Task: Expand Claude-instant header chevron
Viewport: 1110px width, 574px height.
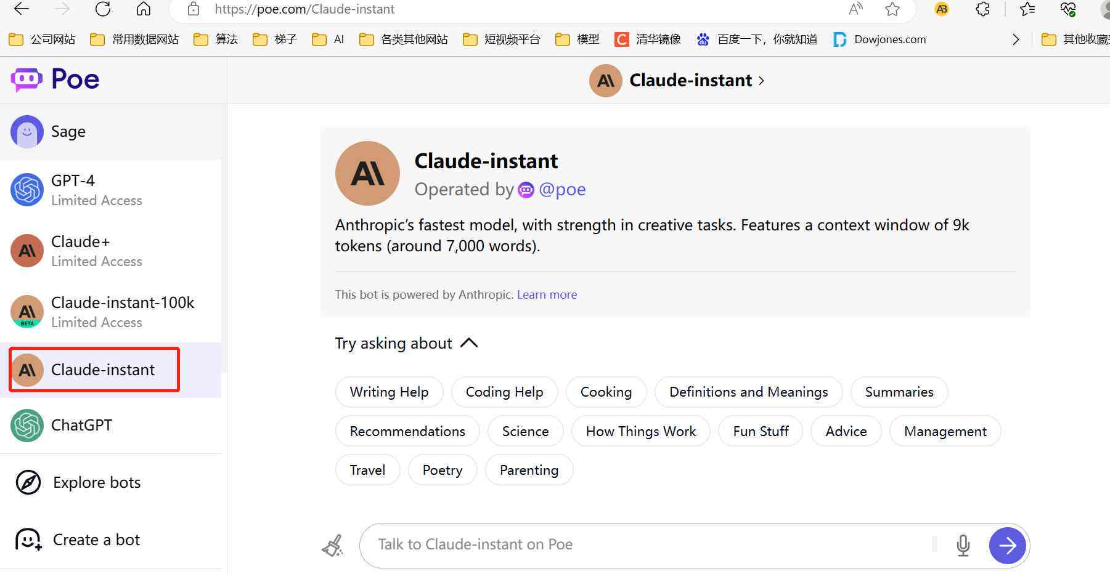Action: 762,81
